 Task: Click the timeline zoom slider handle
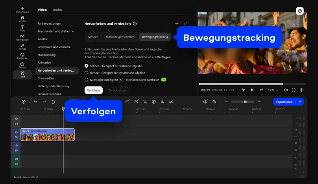tap(245, 102)
